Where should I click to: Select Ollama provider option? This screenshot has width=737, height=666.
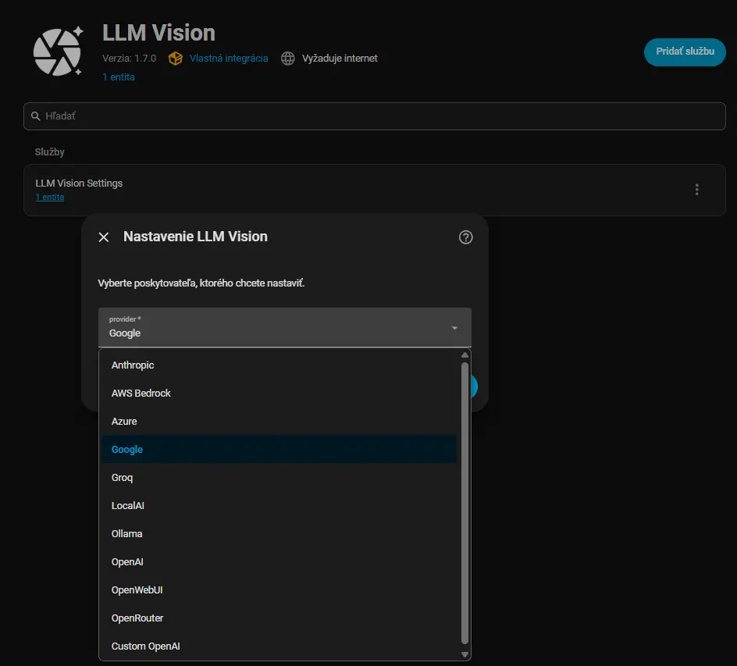(x=279, y=534)
